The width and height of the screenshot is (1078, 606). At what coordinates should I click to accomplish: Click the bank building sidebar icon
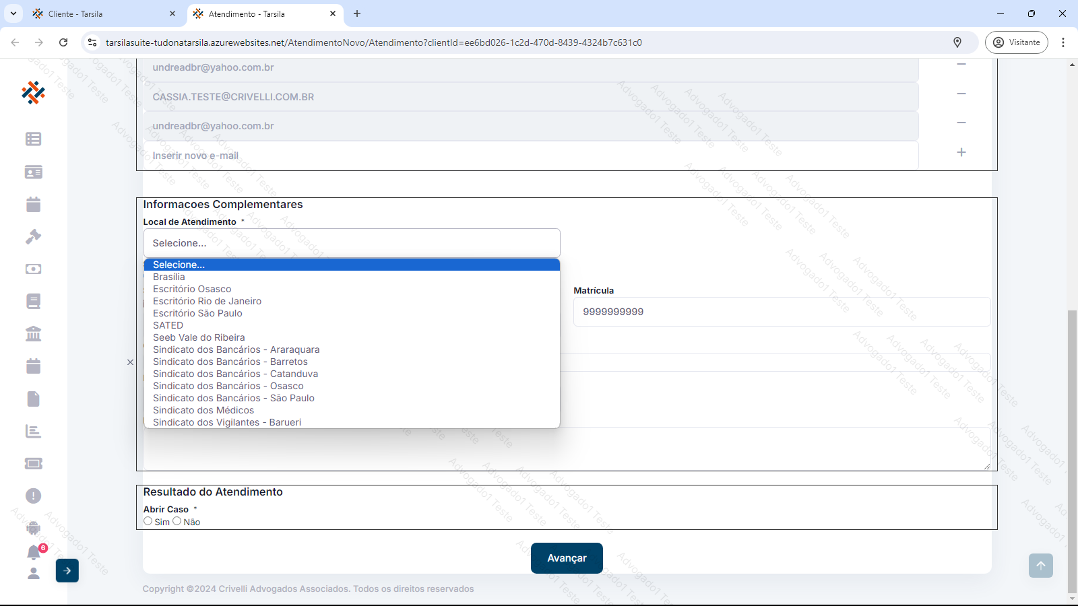pyautogui.click(x=33, y=333)
